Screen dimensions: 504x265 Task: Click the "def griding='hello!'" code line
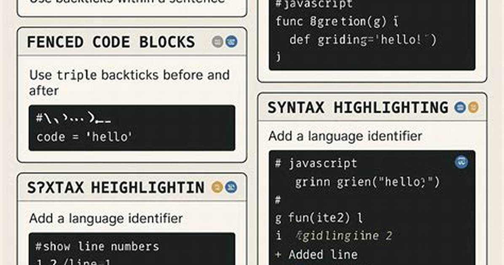point(363,40)
